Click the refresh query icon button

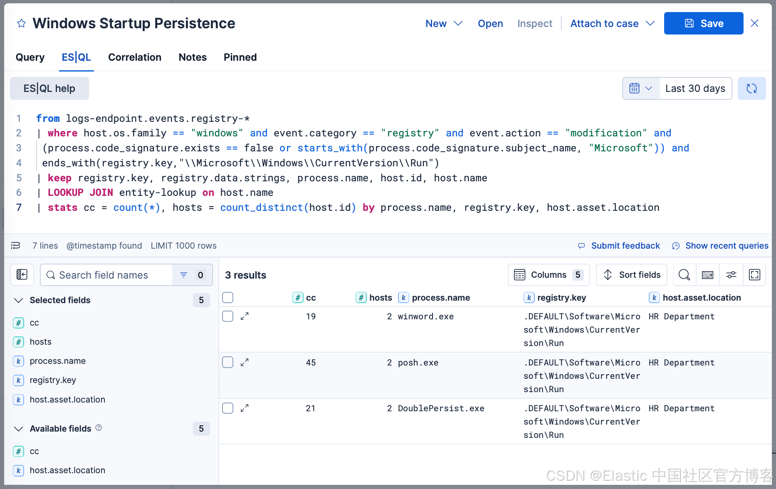751,89
